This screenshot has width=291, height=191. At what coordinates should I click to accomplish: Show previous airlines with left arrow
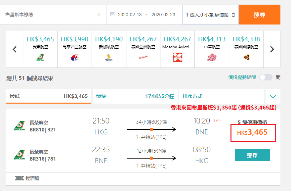tap(15, 49)
